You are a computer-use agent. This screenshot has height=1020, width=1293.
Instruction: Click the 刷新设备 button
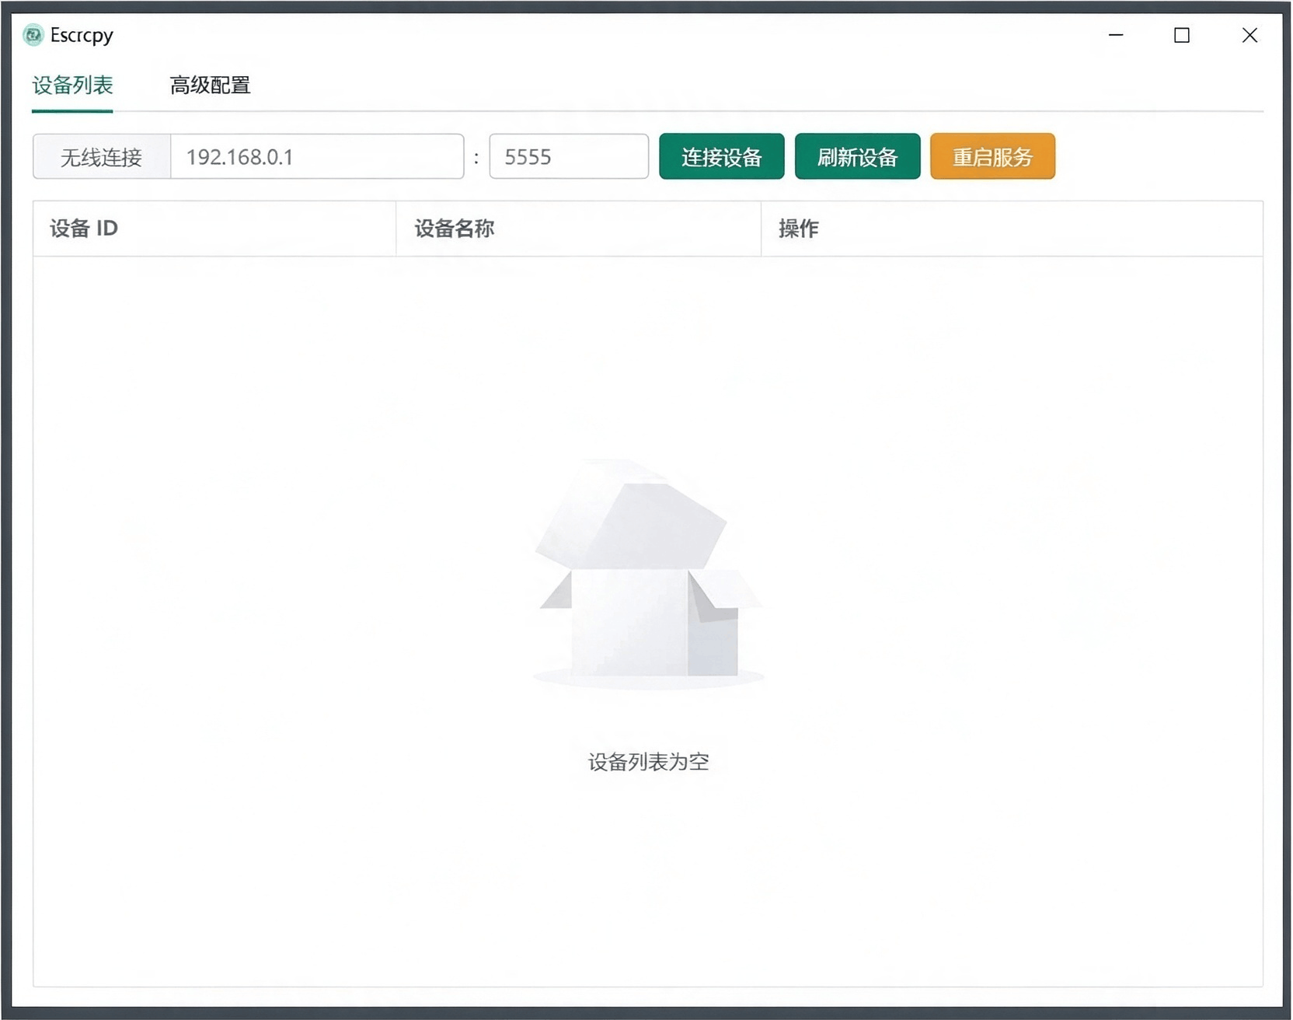tap(858, 157)
